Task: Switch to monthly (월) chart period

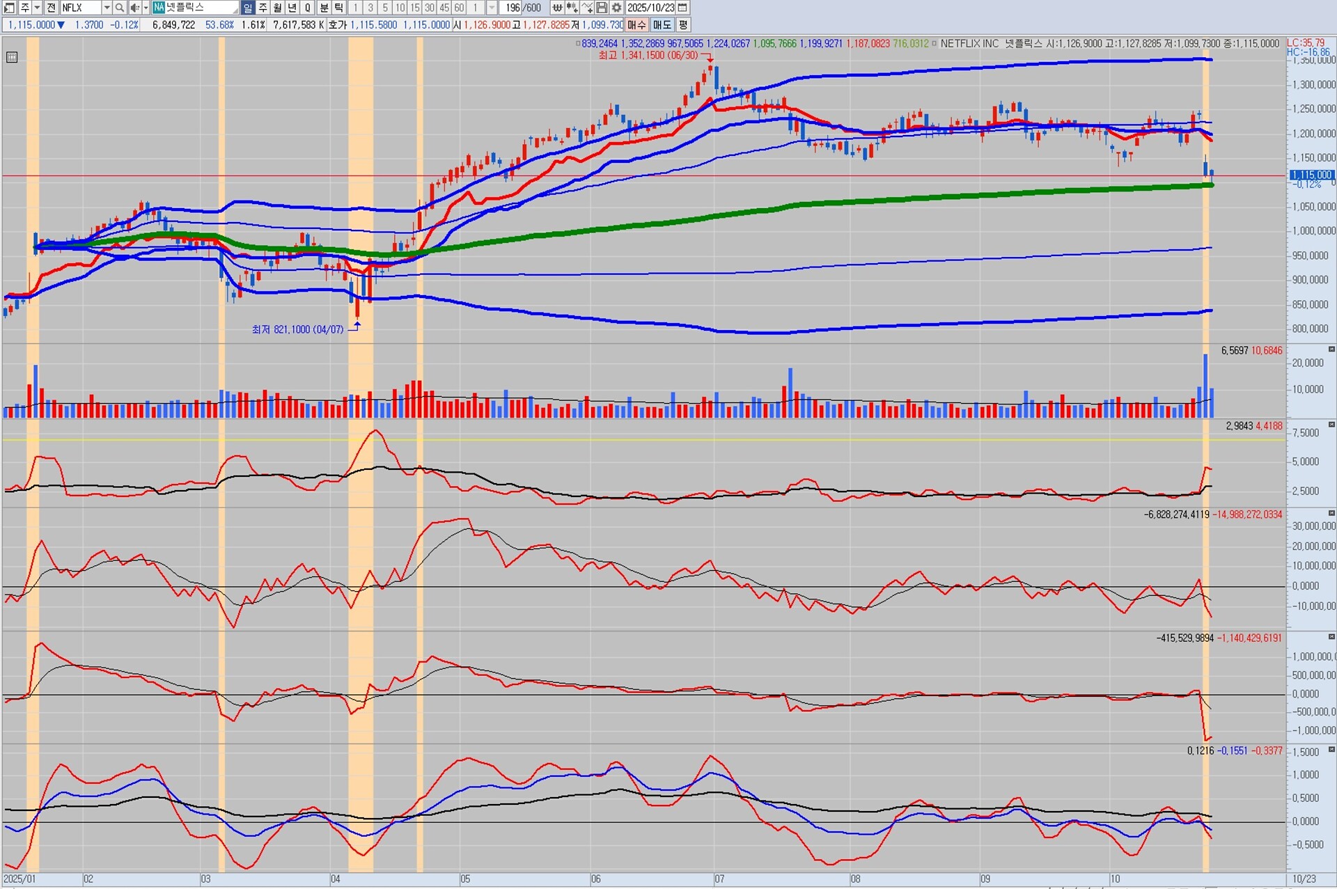Action: click(277, 8)
